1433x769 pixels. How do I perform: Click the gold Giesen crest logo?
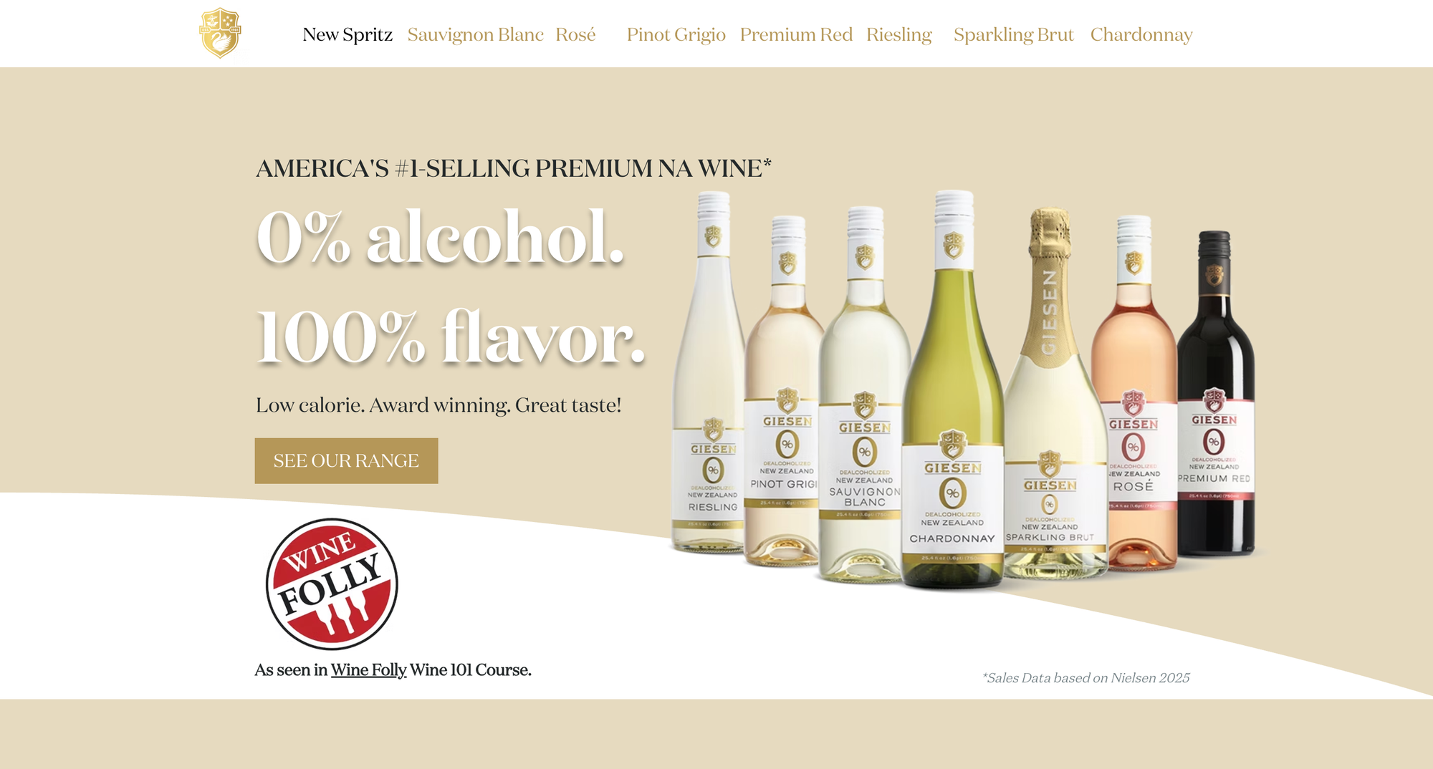(x=220, y=33)
